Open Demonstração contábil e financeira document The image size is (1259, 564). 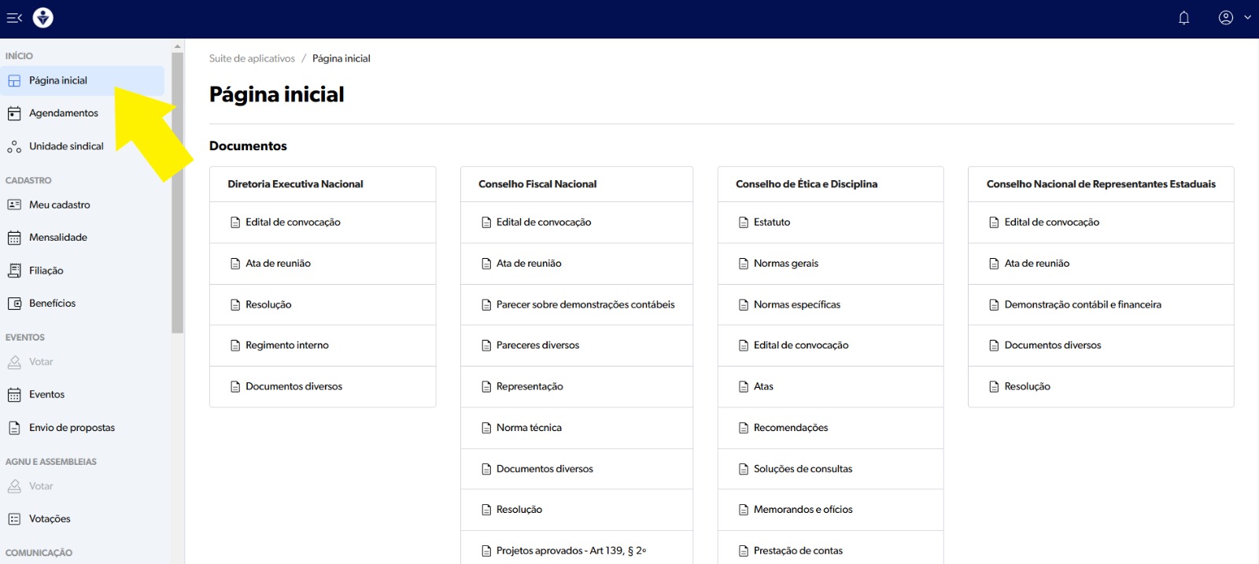(1082, 304)
